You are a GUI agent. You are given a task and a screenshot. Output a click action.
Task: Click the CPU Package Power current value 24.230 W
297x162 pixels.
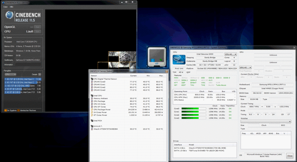[x=133, y=109]
